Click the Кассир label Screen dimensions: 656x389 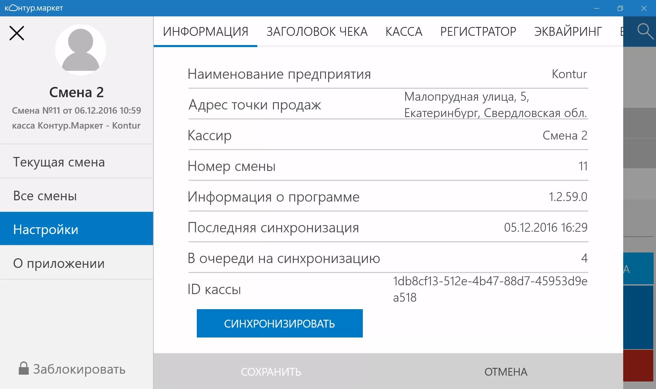pos(209,135)
